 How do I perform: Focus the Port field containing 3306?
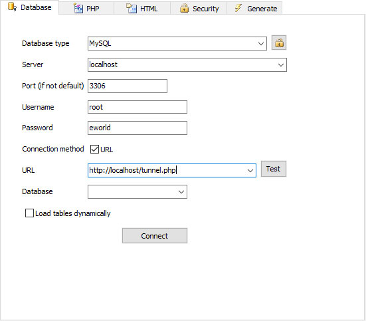coord(128,86)
